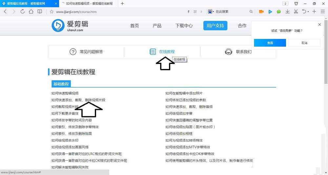Click the blue play-shaped extension icon
Image resolution: width=328 pixels, height=175 pixels.
click(270, 12)
